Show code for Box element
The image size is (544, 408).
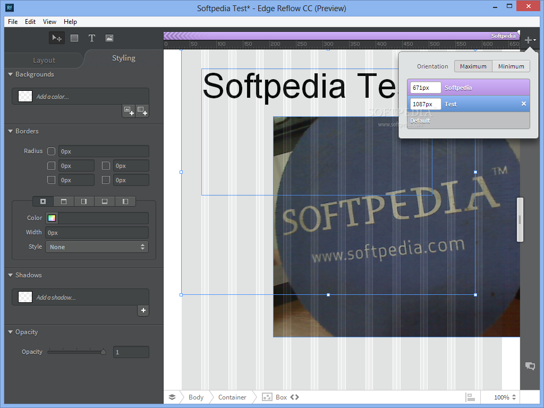[x=294, y=397]
